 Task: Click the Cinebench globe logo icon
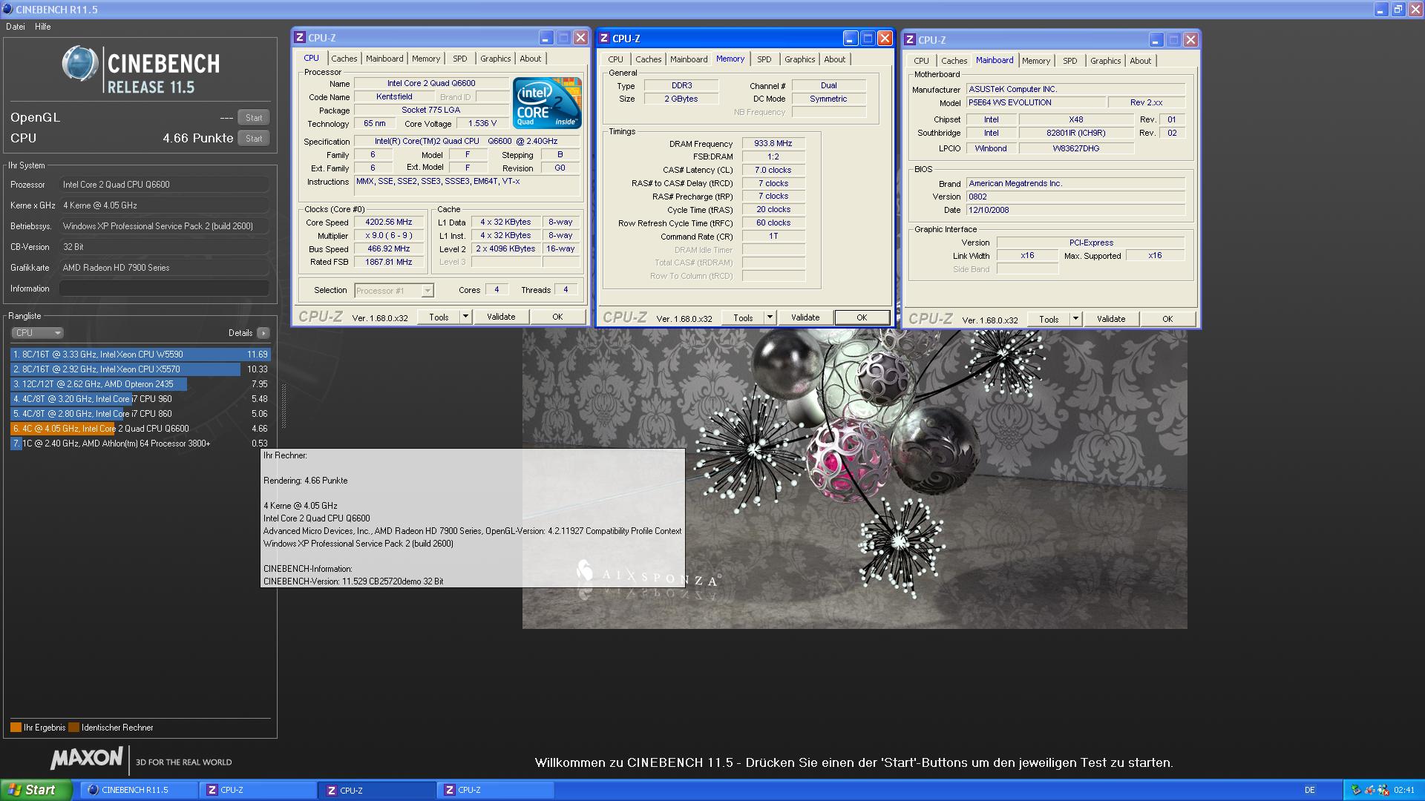tap(79, 65)
